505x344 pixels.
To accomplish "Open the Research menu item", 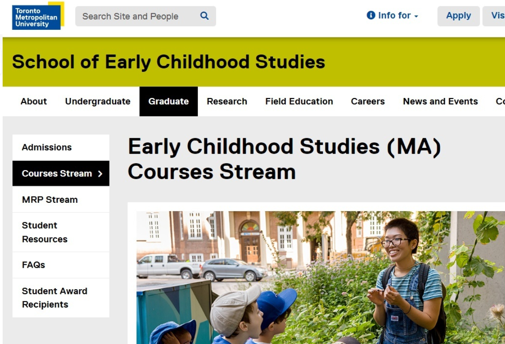I will 227,102.
